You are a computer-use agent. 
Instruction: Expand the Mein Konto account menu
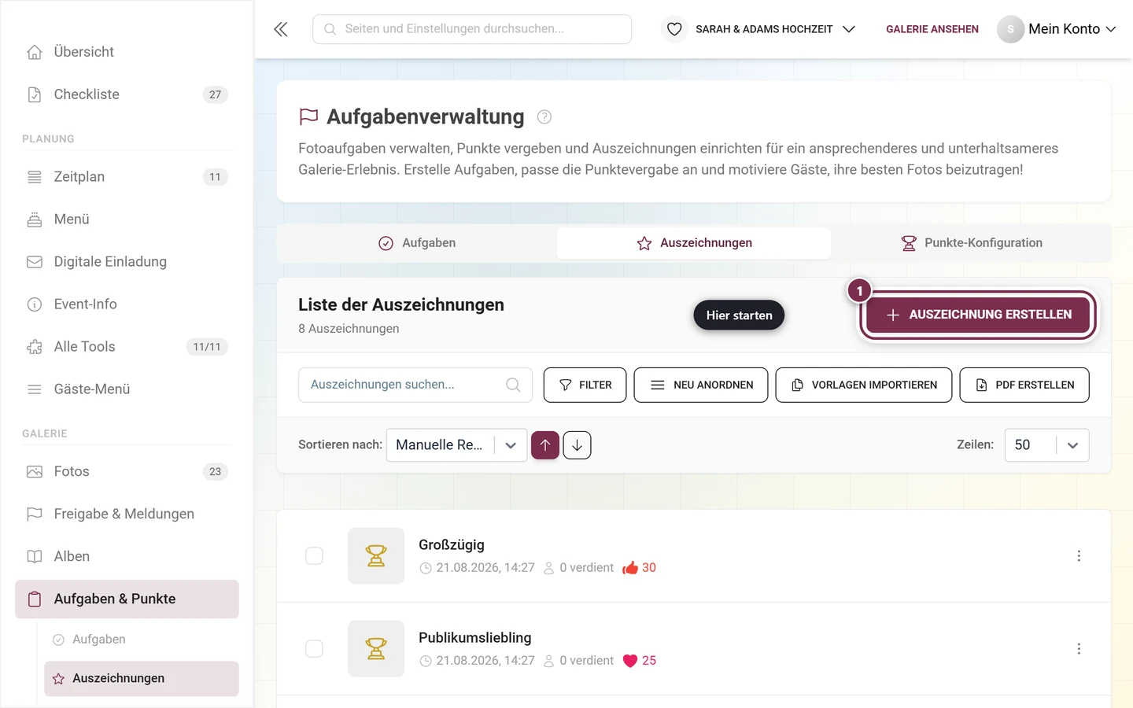pyautogui.click(x=1072, y=29)
